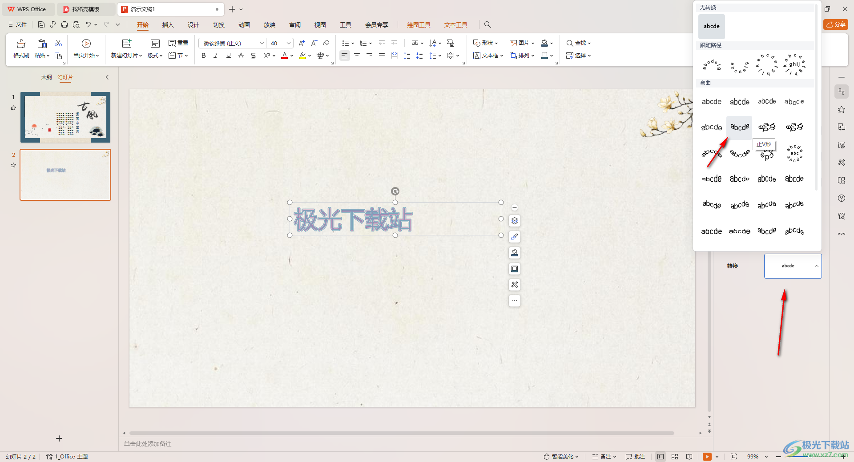This screenshot has width=854, height=462.
Task: Add a new slide with plus button
Action: pos(59,438)
